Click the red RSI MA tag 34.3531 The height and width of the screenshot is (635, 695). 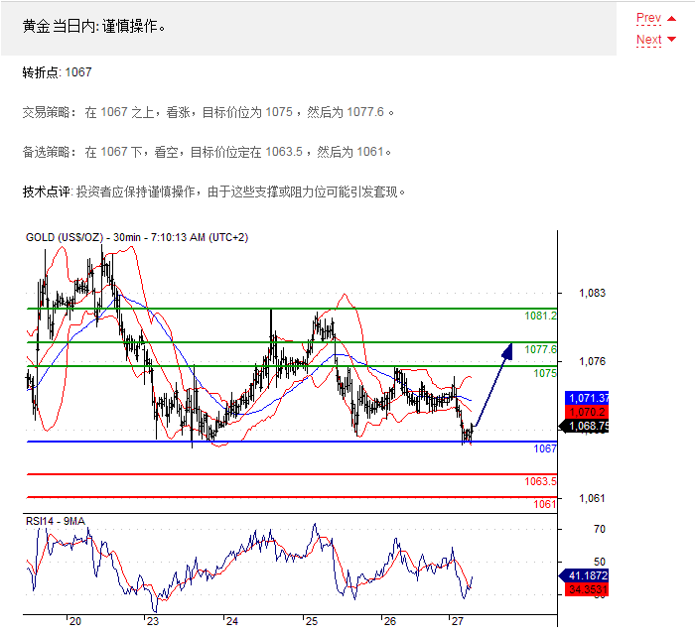click(587, 589)
